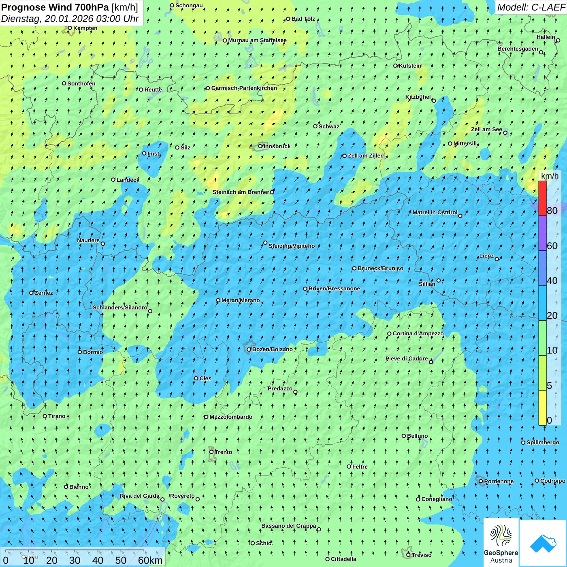Click the '60km' scale label
Image resolution: width=567 pixels, height=567 pixels.
(x=150, y=560)
